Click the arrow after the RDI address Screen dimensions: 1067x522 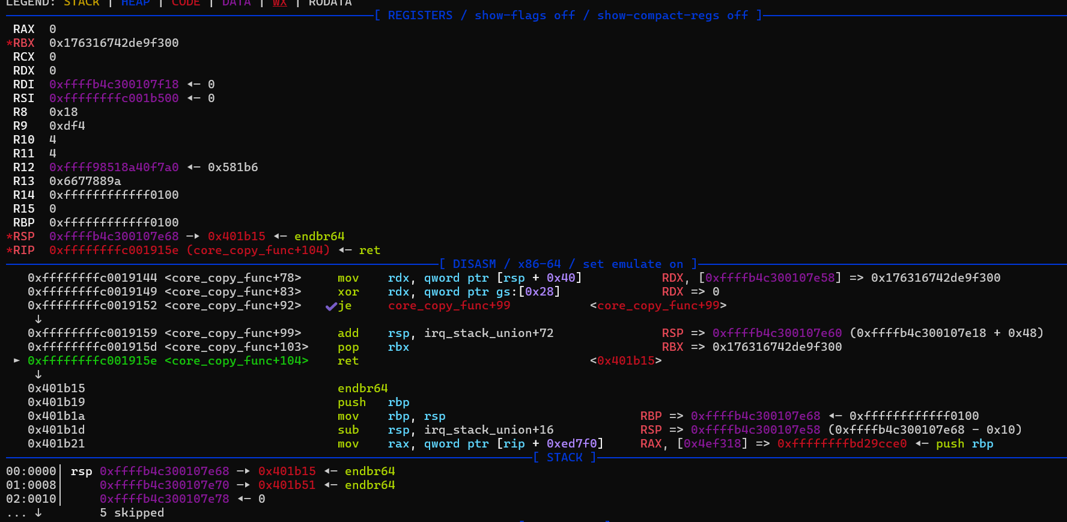pos(193,85)
